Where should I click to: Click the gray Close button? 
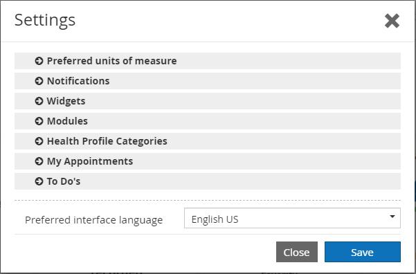(x=297, y=252)
